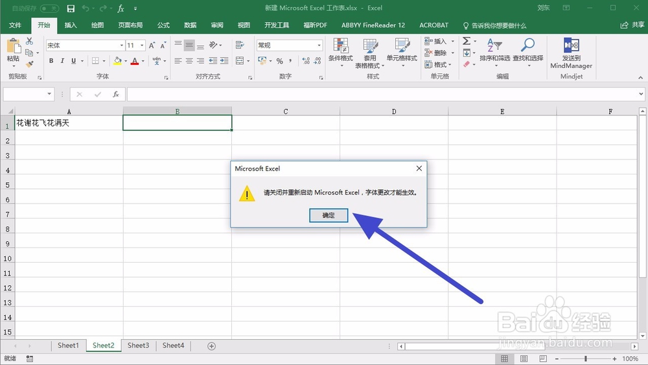Image resolution: width=648 pixels, height=365 pixels.
Task: Switch to Normal view in status bar
Action: pos(505,359)
